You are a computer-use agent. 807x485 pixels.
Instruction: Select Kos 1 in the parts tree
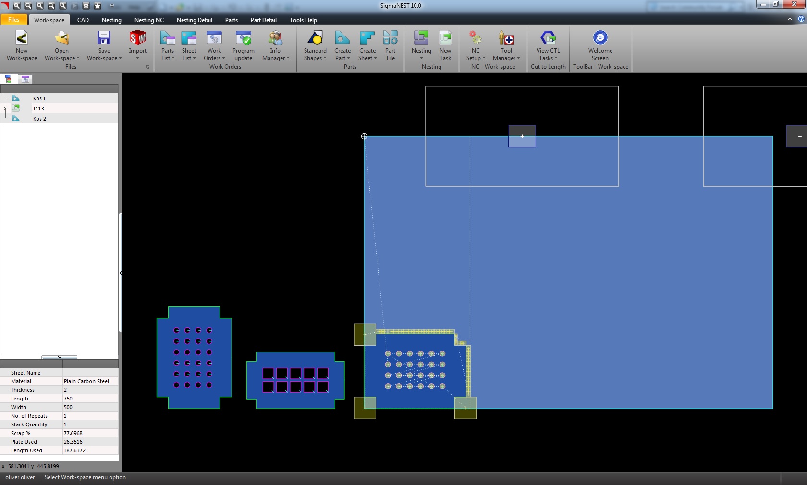(x=39, y=98)
